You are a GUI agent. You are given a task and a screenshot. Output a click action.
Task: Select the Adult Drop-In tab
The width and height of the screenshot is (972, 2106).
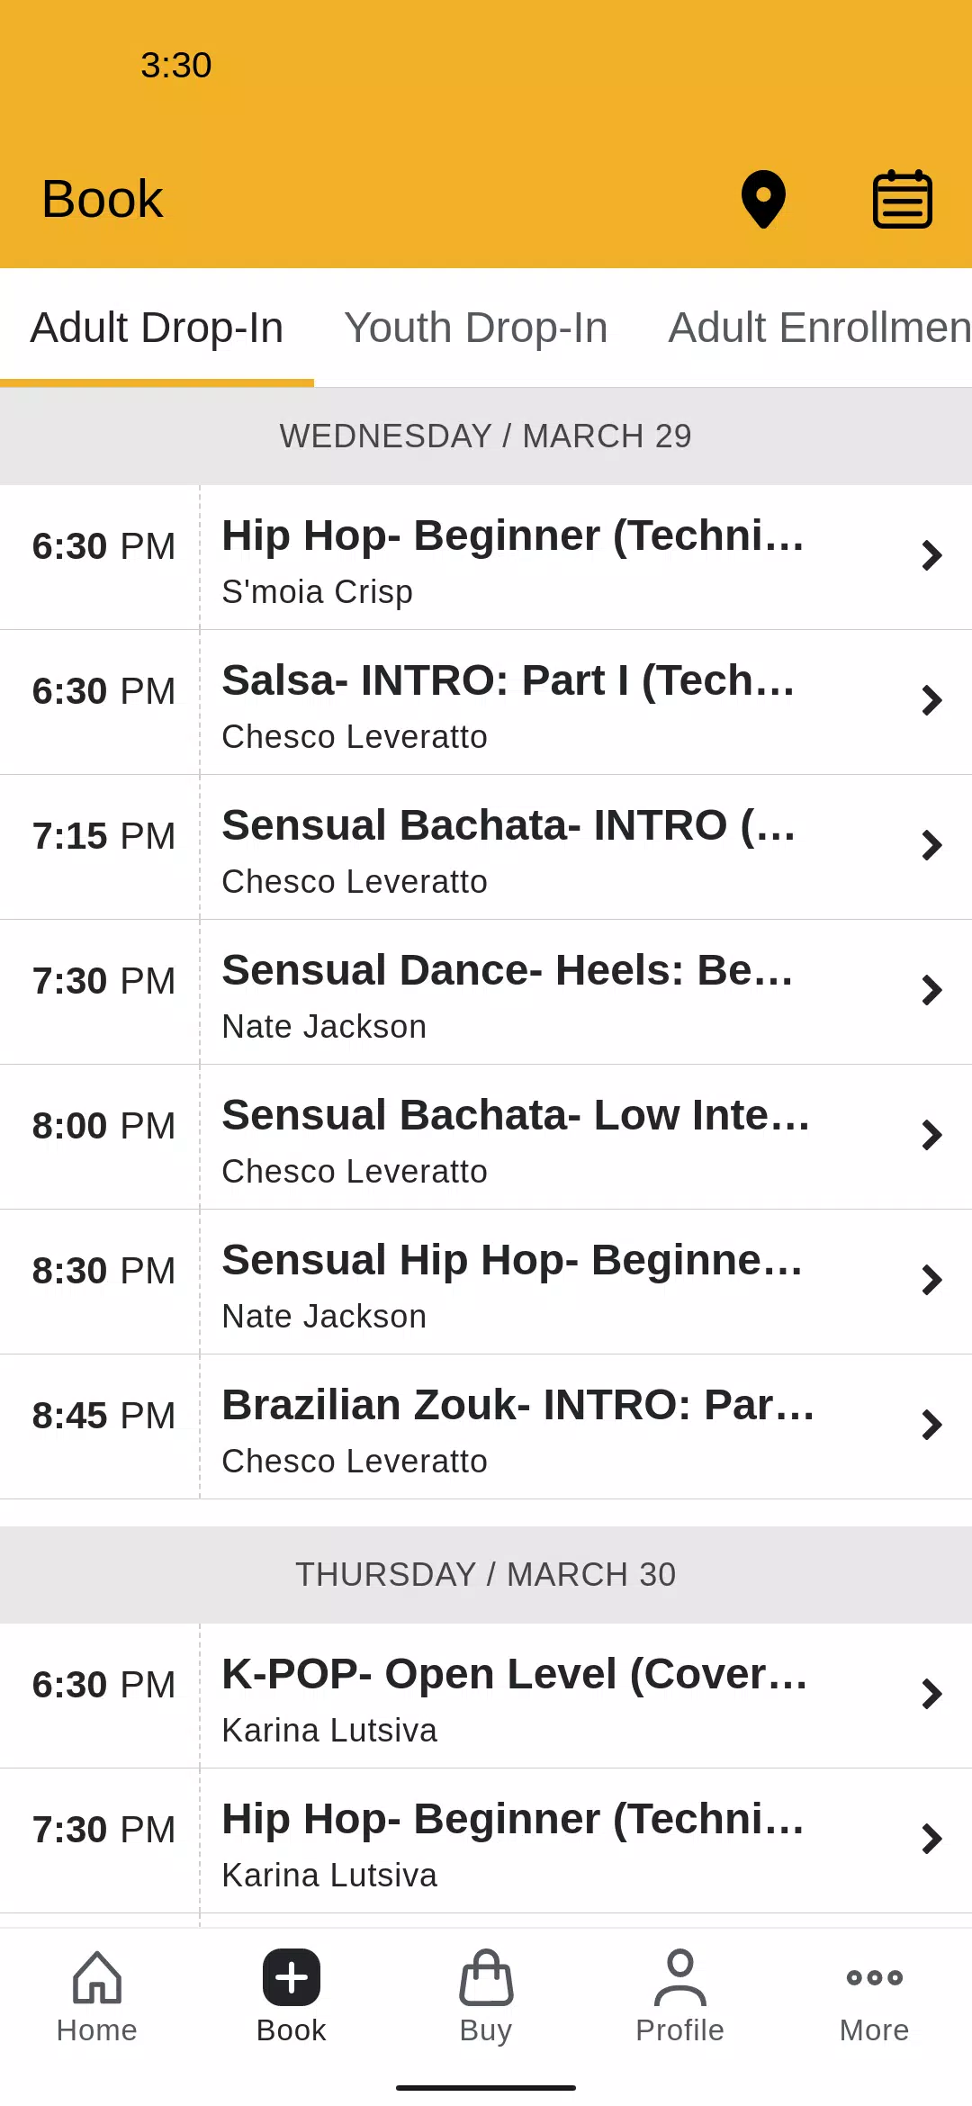157,328
